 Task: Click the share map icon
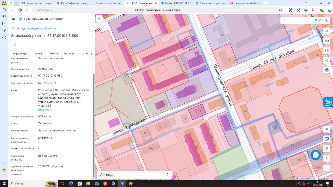click(x=327, y=61)
